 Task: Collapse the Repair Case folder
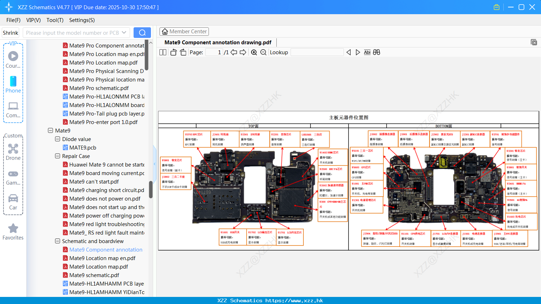pos(58,156)
